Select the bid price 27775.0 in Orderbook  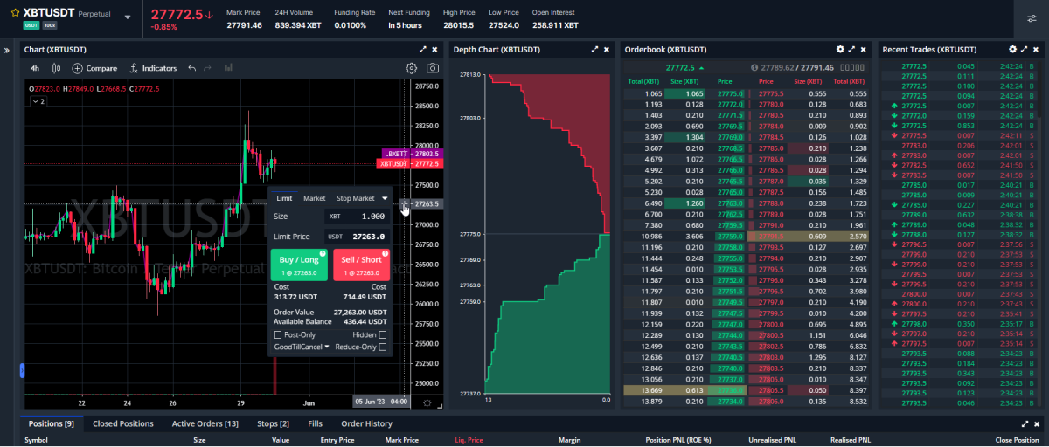pyautogui.click(x=729, y=93)
